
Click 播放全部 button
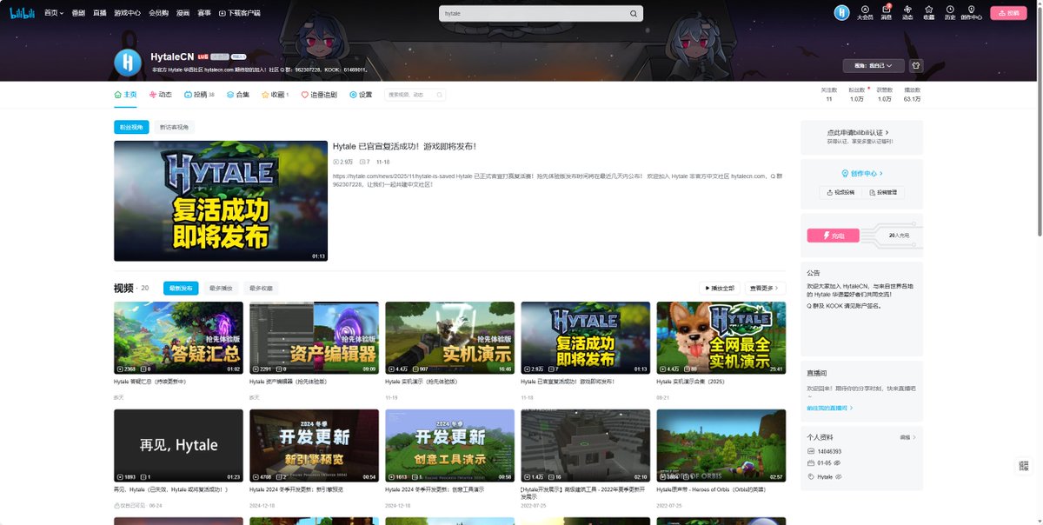[x=720, y=288]
